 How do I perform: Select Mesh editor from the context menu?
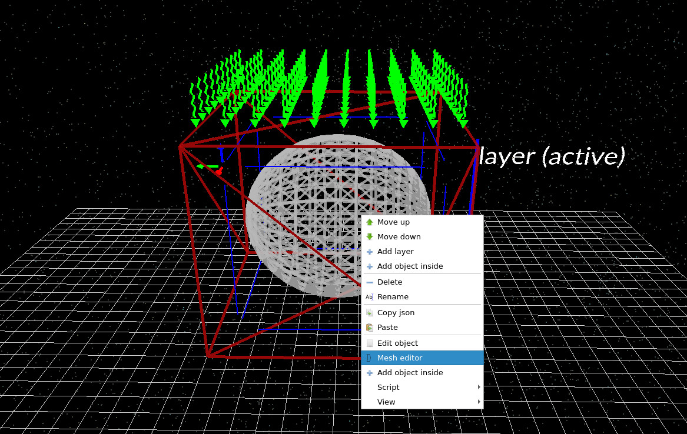(400, 358)
